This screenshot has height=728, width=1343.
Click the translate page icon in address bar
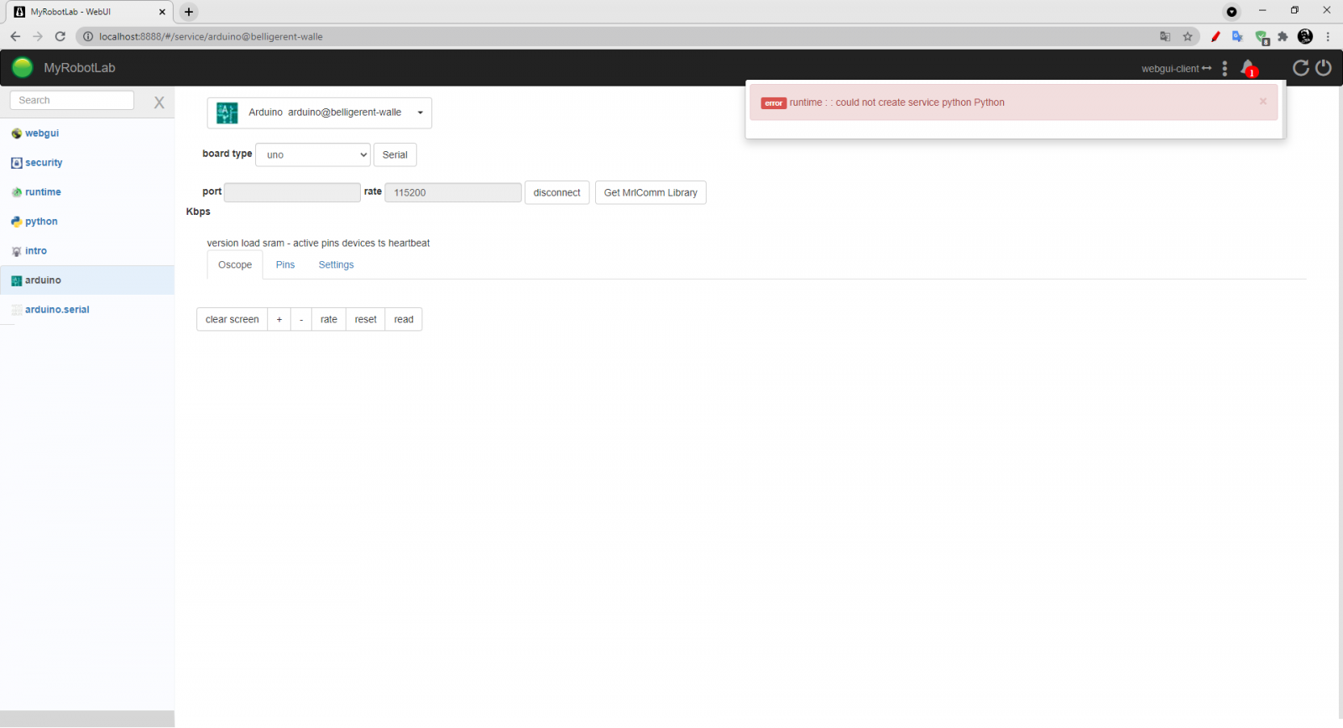point(1165,36)
